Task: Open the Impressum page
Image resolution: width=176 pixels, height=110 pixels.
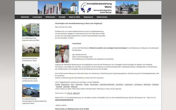Action: pyautogui.click(x=88, y=17)
